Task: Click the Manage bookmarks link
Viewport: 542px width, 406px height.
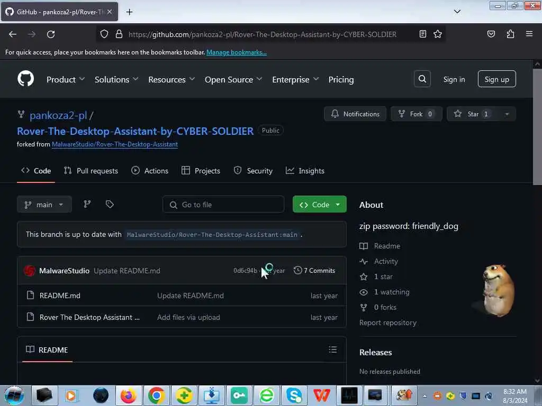Action: [x=237, y=52]
